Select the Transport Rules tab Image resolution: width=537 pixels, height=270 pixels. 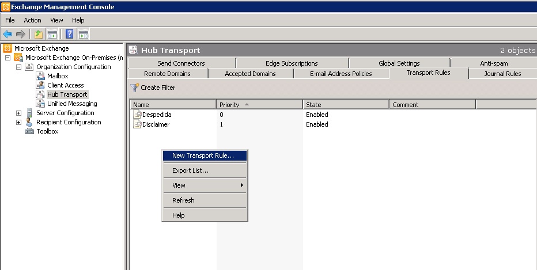[x=429, y=73]
